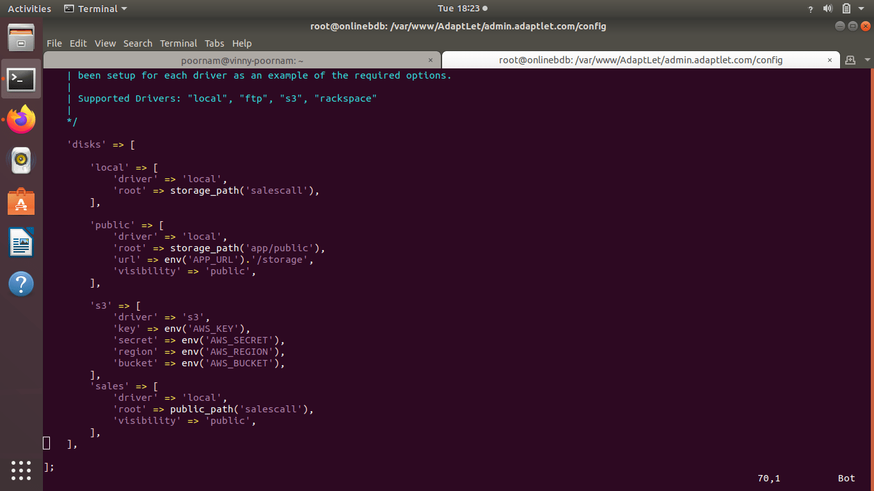874x491 pixels.
Task: Launch Firefox from the dock
Action: [21, 120]
